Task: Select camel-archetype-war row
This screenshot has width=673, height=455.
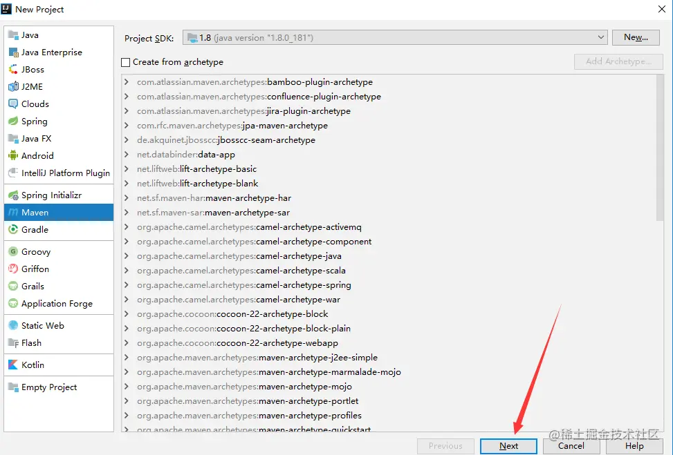Action: coord(389,300)
